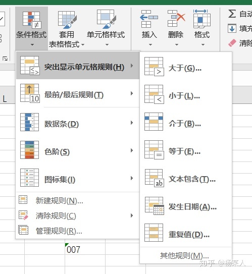The width and height of the screenshot is (252, 274).
Task: Click the 等于 equal-to rule icon
Action: 154,150
